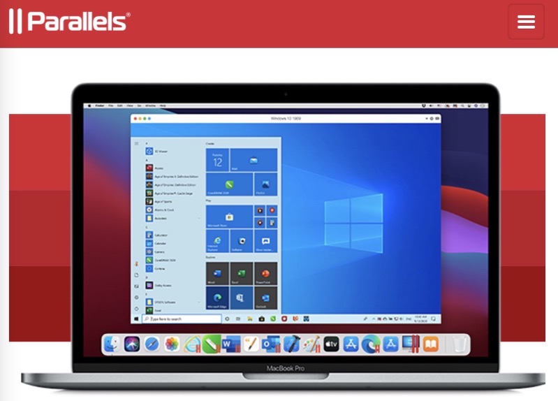This screenshot has height=401, width=558.
Task: Open Action Center on Windows taskbar
Action: coord(433,319)
